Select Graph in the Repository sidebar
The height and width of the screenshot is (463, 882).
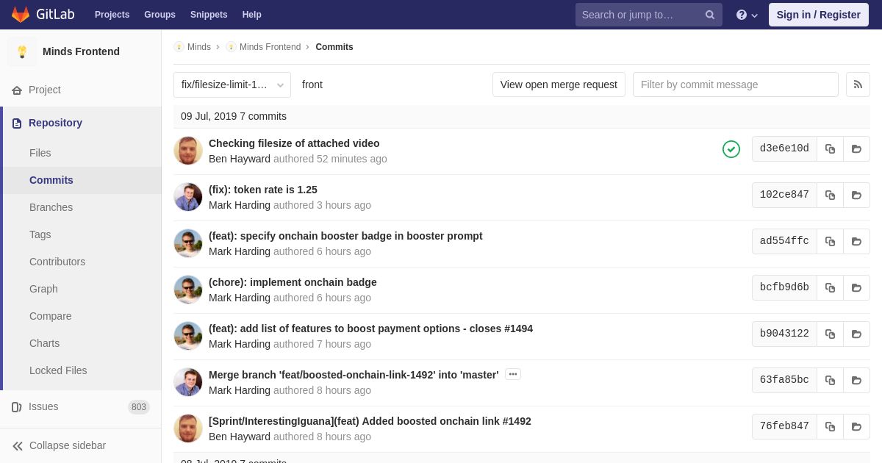(x=43, y=289)
